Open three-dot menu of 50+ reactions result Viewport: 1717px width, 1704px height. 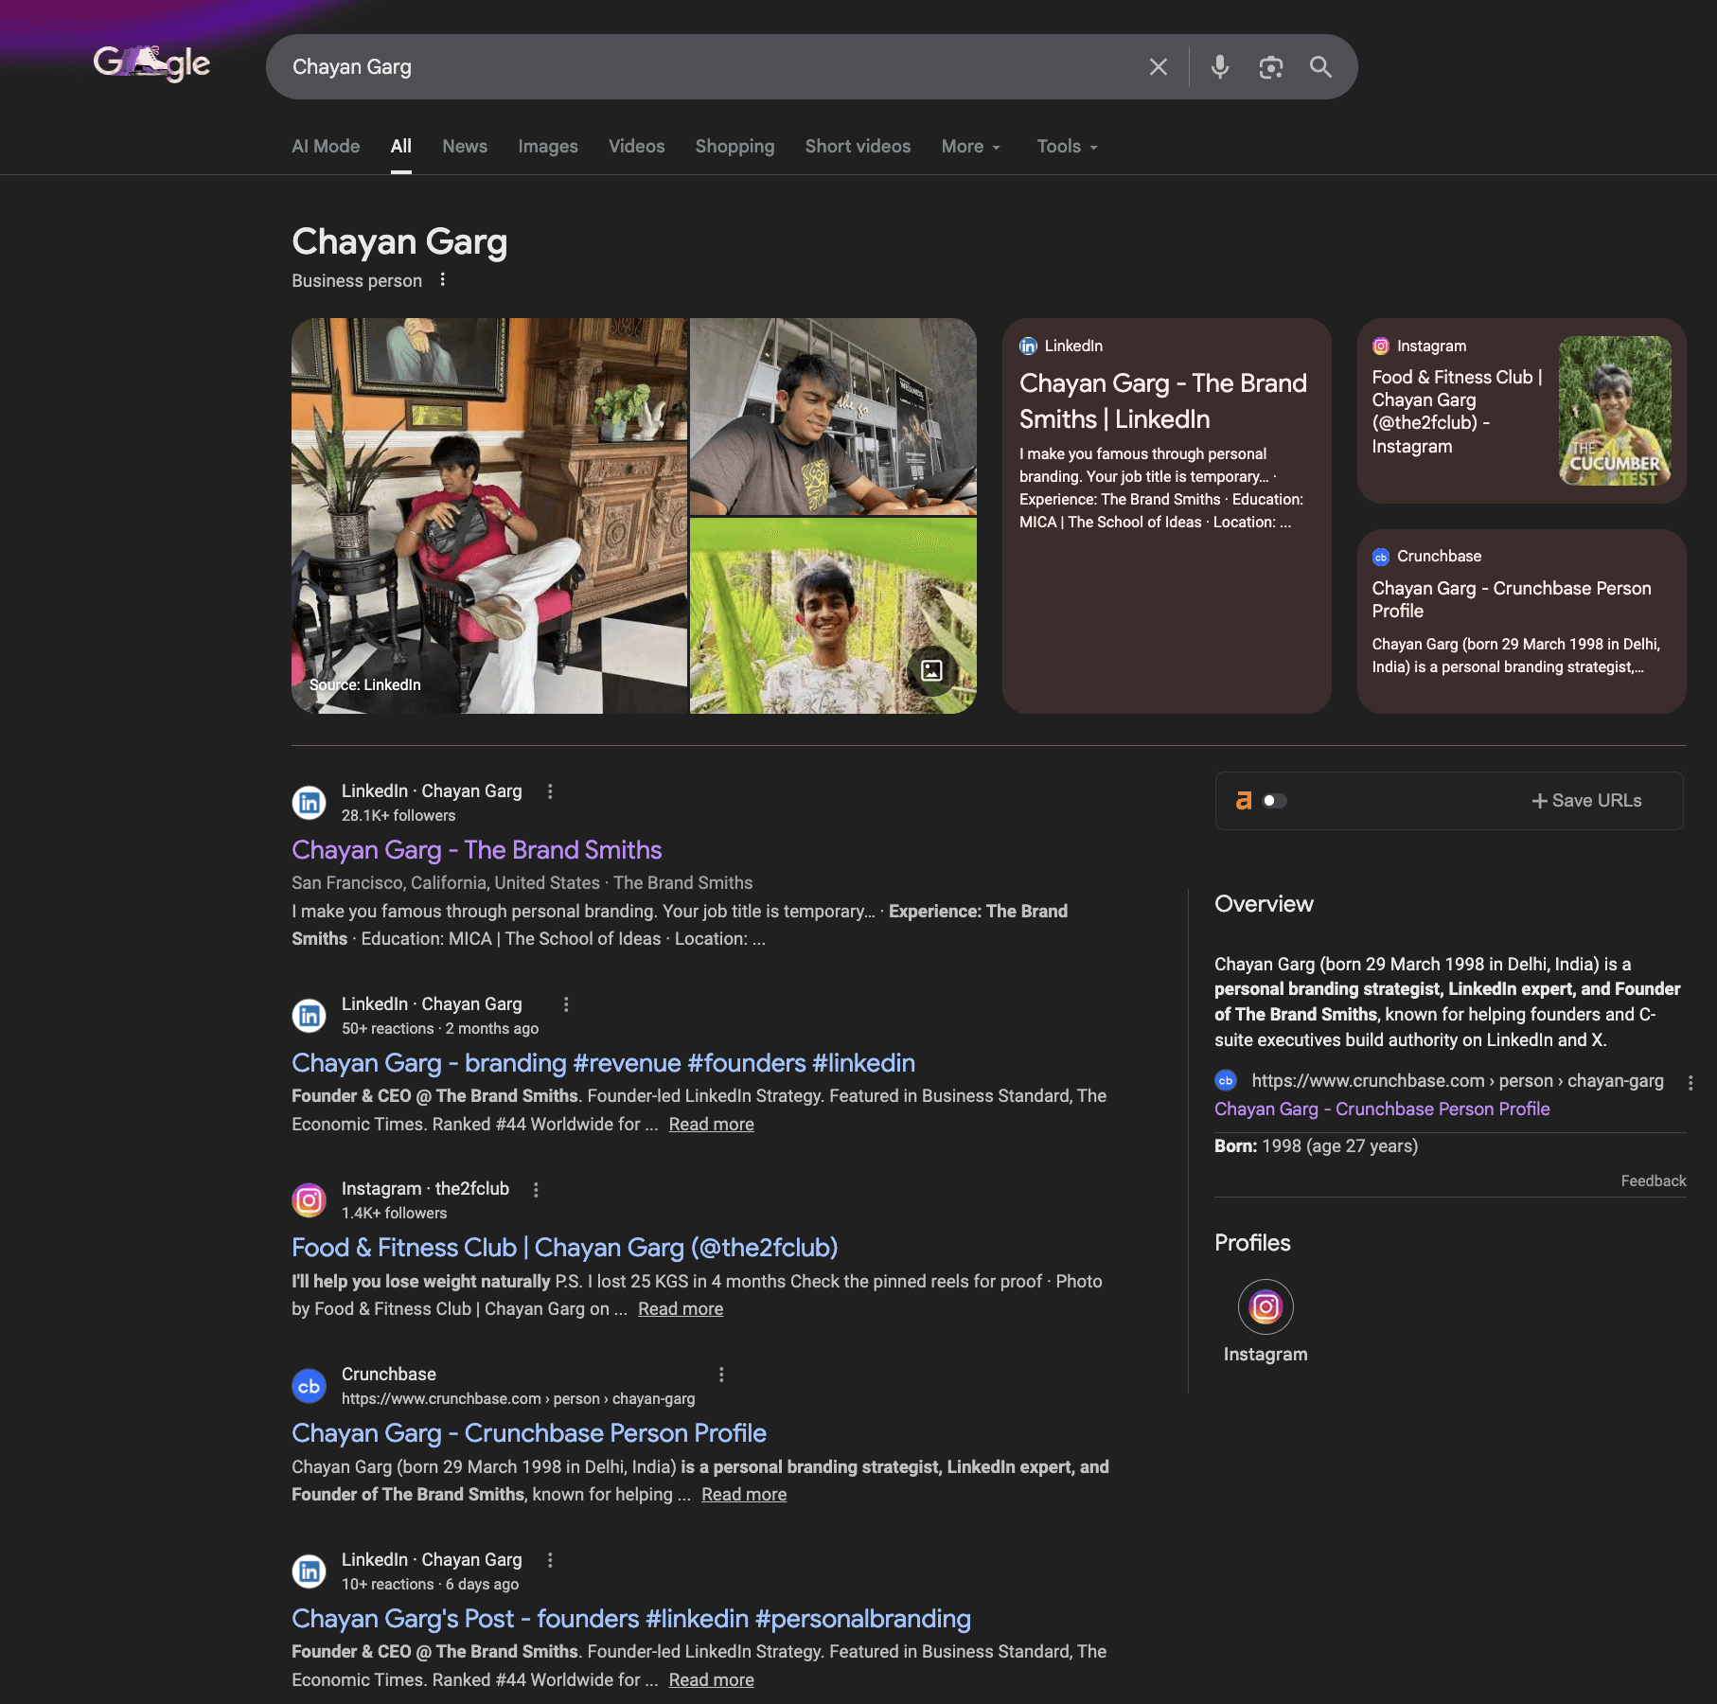pos(566,1004)
